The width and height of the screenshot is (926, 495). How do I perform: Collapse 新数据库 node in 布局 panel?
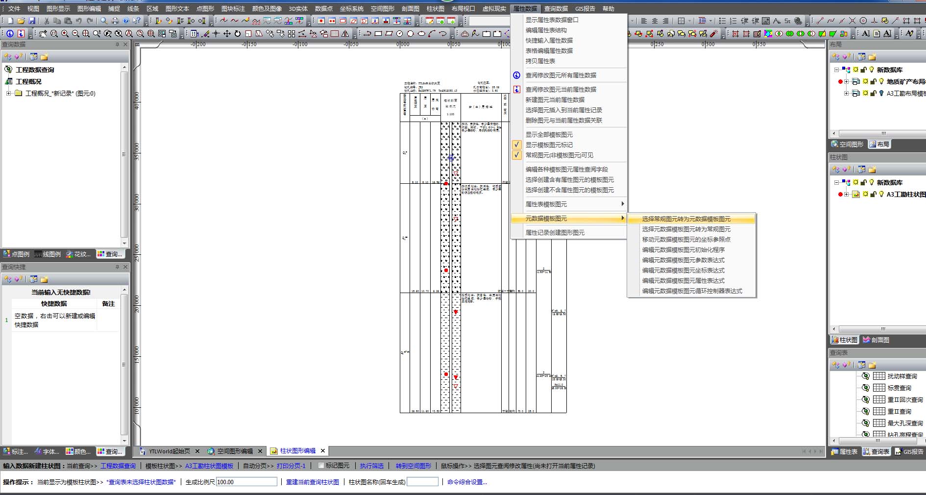coord(836,70)
